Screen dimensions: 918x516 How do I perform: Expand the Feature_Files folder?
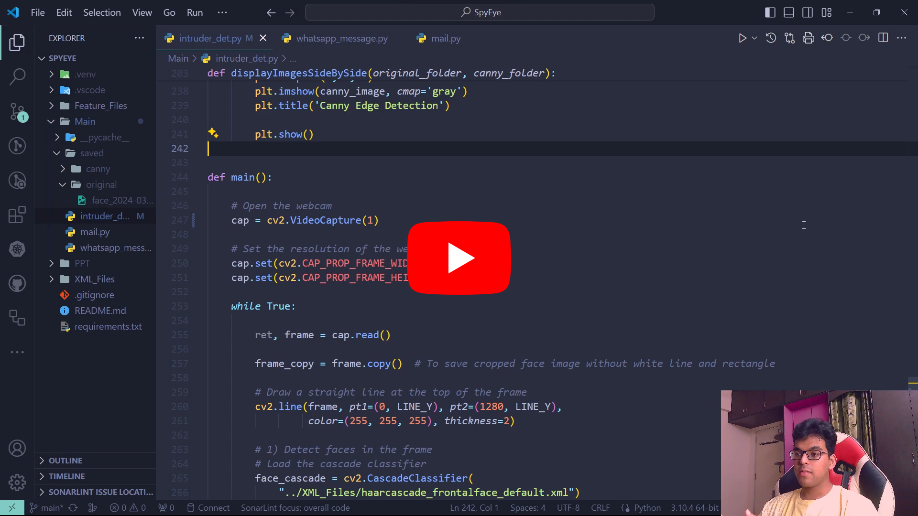(100, 106)
